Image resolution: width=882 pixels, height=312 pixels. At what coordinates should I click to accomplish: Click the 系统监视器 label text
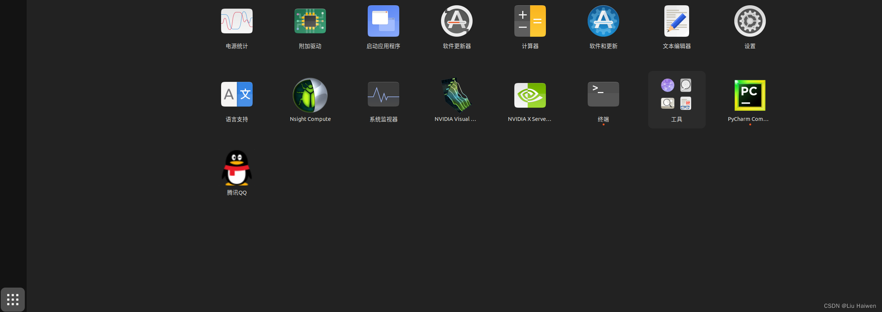[x=383, y=119]
